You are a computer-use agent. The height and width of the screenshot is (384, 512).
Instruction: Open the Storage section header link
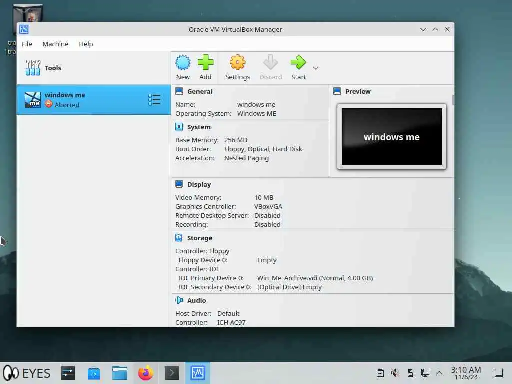click(x=200, y=238)
